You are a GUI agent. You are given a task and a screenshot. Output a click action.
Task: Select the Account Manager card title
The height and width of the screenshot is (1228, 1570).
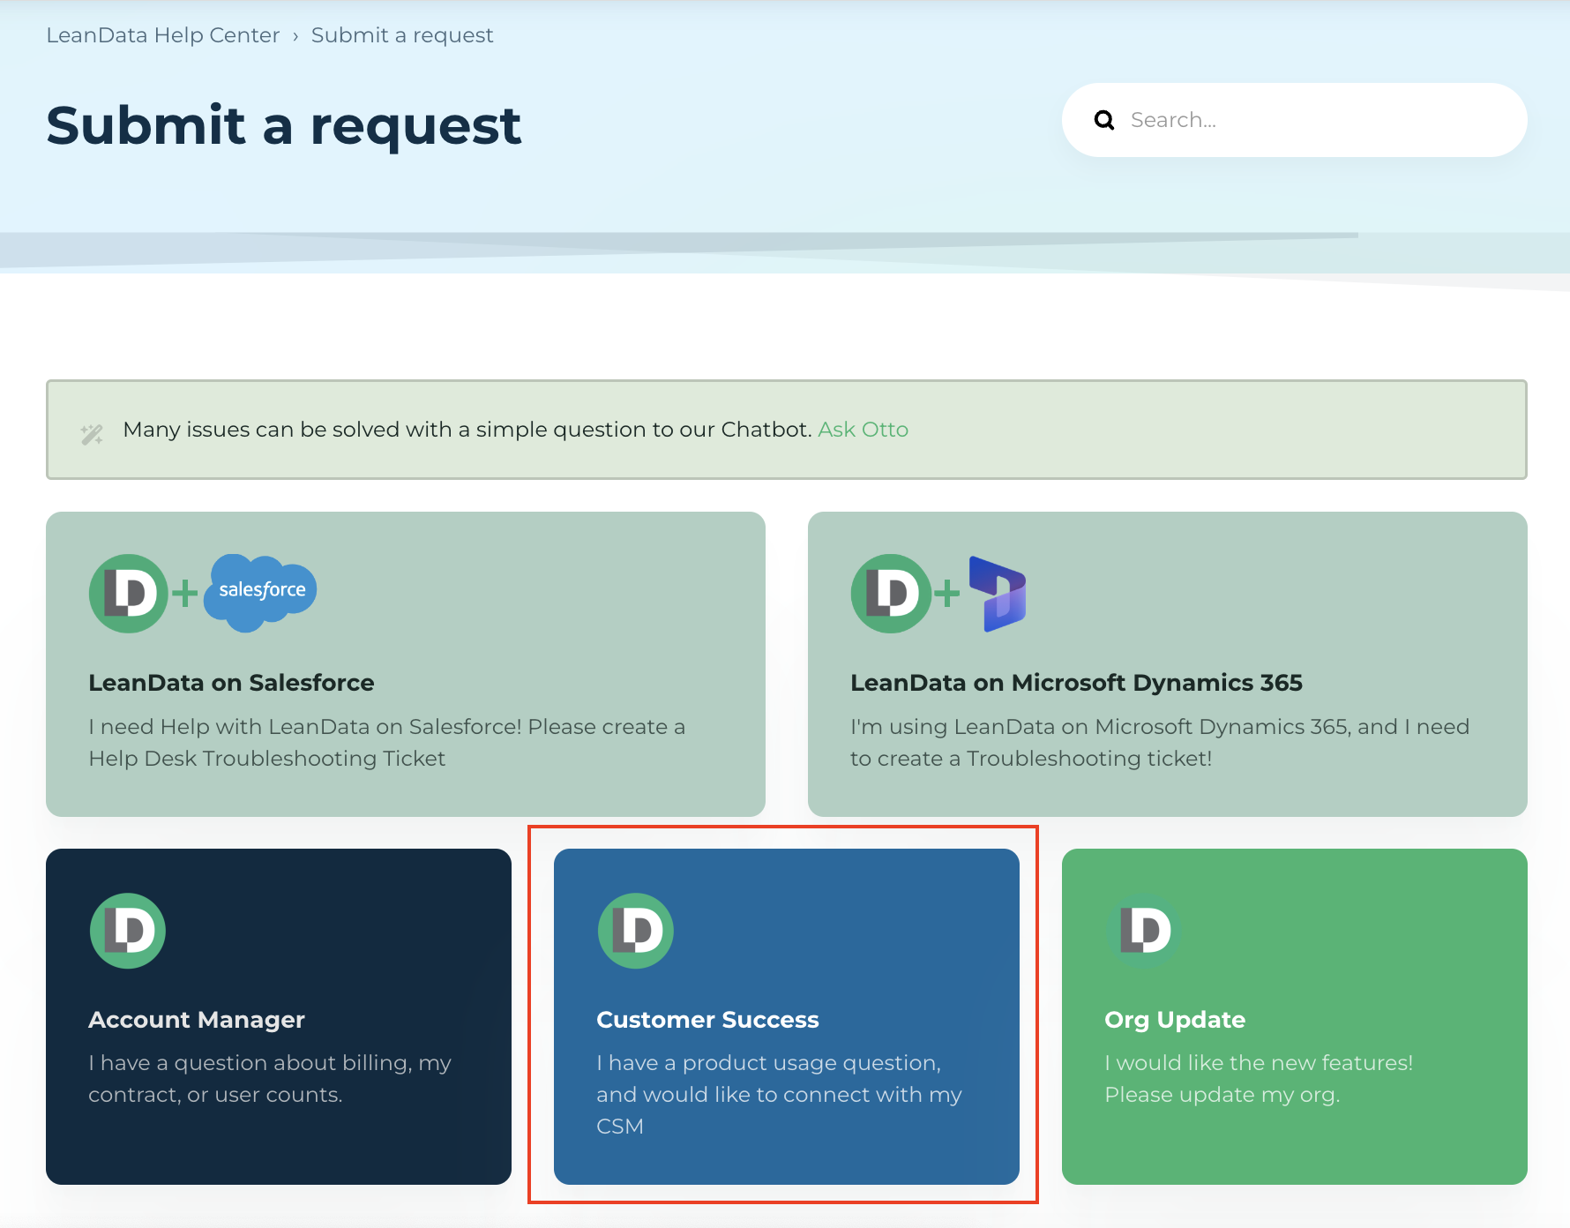pos(197,1020)
